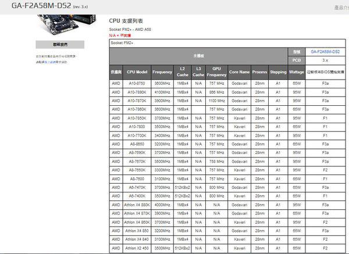
Task: Click the GPU Frequency column header
Action: pyautogui.click(x=216, y=72)
